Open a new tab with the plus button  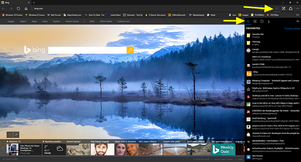34,2
